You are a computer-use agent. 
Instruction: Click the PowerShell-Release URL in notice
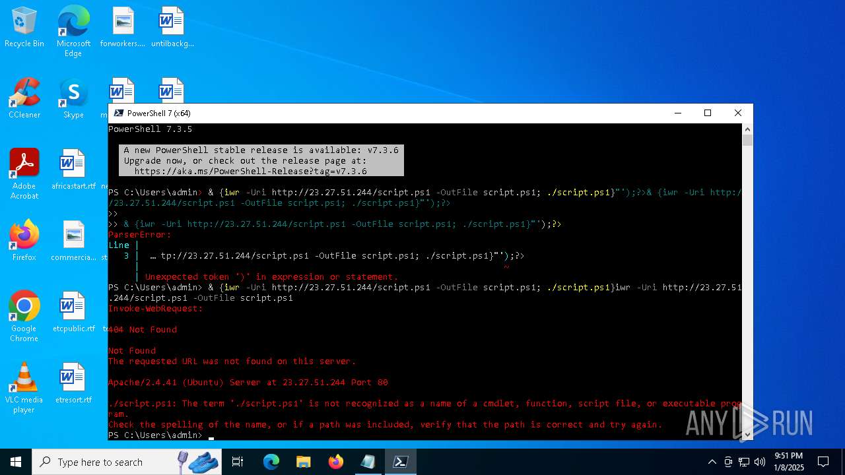click(x=251, y=172)
